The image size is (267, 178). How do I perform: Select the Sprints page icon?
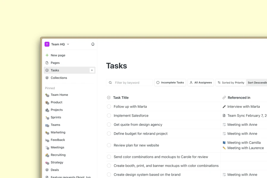pos(47,117)
